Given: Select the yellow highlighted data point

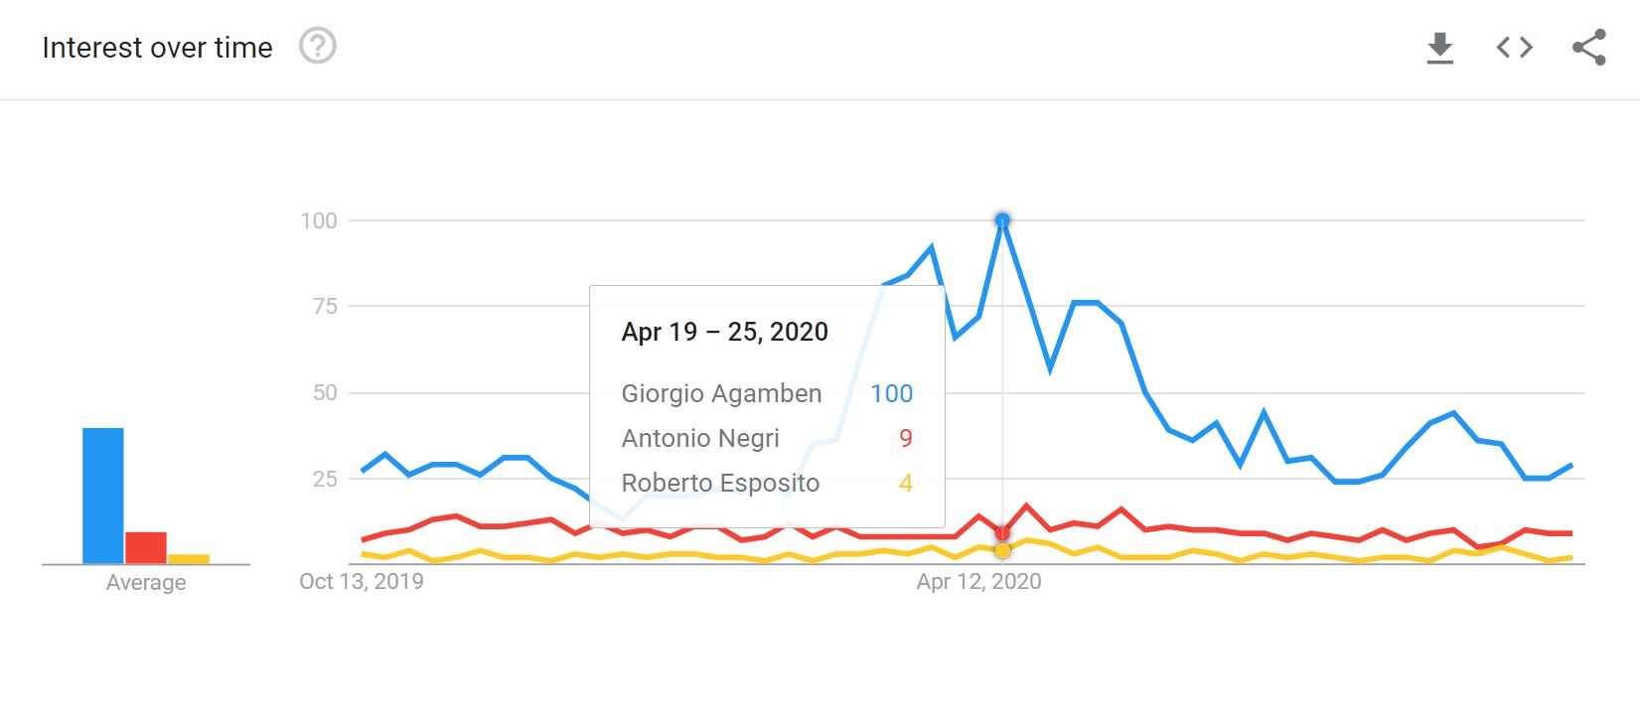Looking at the screenshot, I should point(1002,550).
